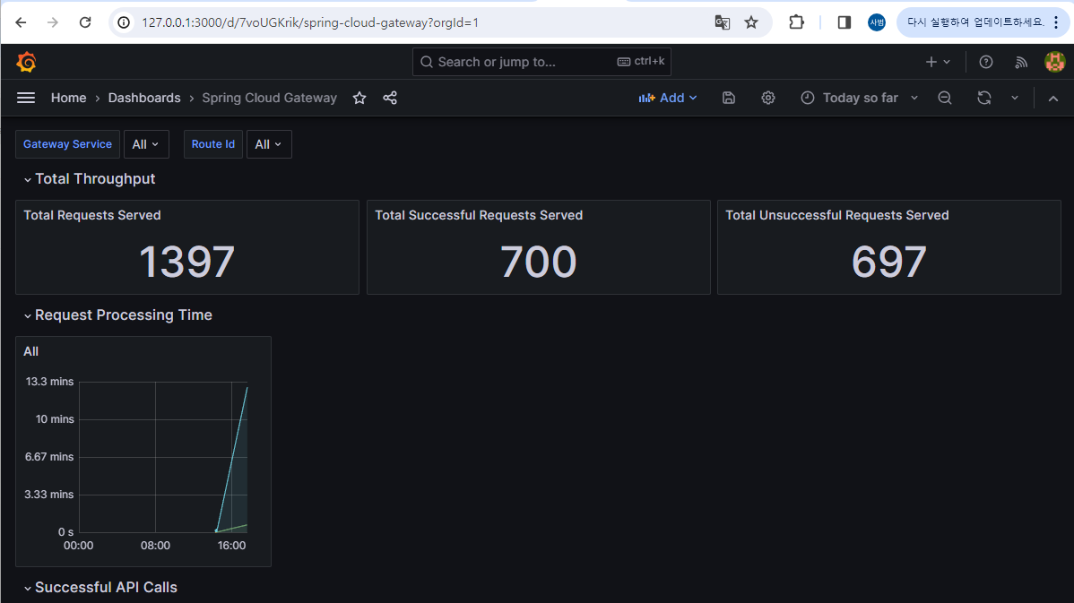Bookmark this page with the star
The image size is (1074, 603).
click(x=751, y=22)
